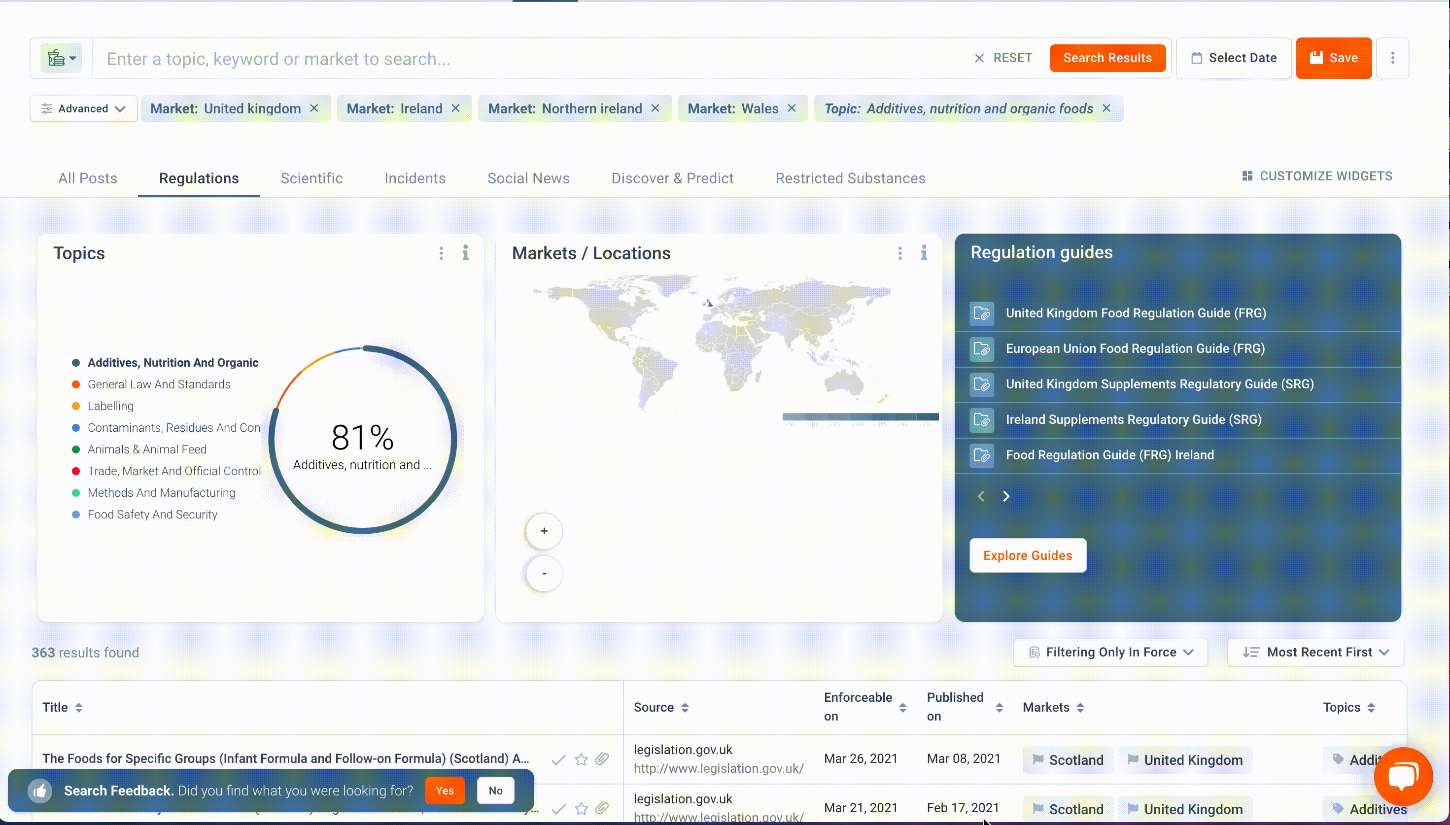Open the Markets / Locations widget options menu
1450x825 pixels.
click(x=900, y=253)
